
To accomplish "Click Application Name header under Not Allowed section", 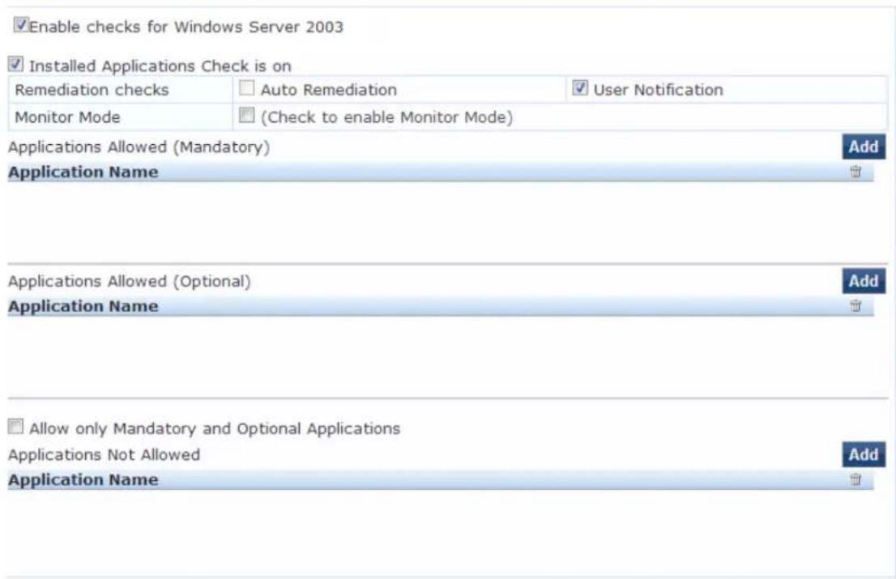I will [x=83, y=479].
